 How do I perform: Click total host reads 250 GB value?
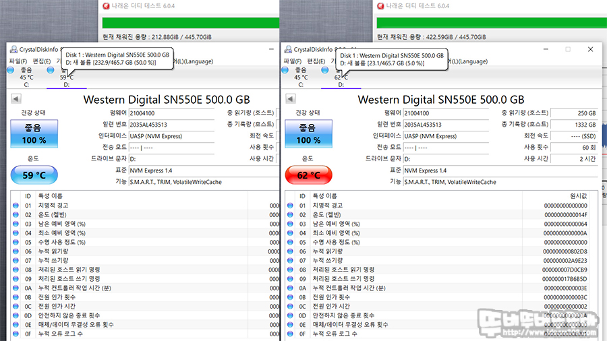coord(574,113)
